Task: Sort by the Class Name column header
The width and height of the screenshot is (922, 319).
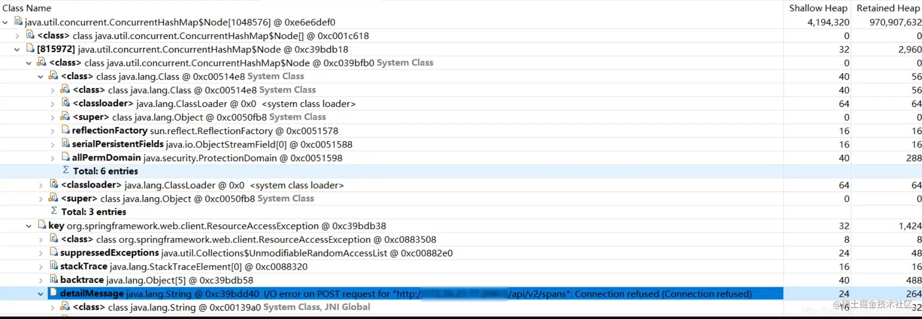Action: click(x=27, y=8)
